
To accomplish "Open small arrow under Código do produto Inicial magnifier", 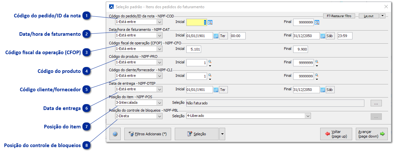I will (210, 66).
